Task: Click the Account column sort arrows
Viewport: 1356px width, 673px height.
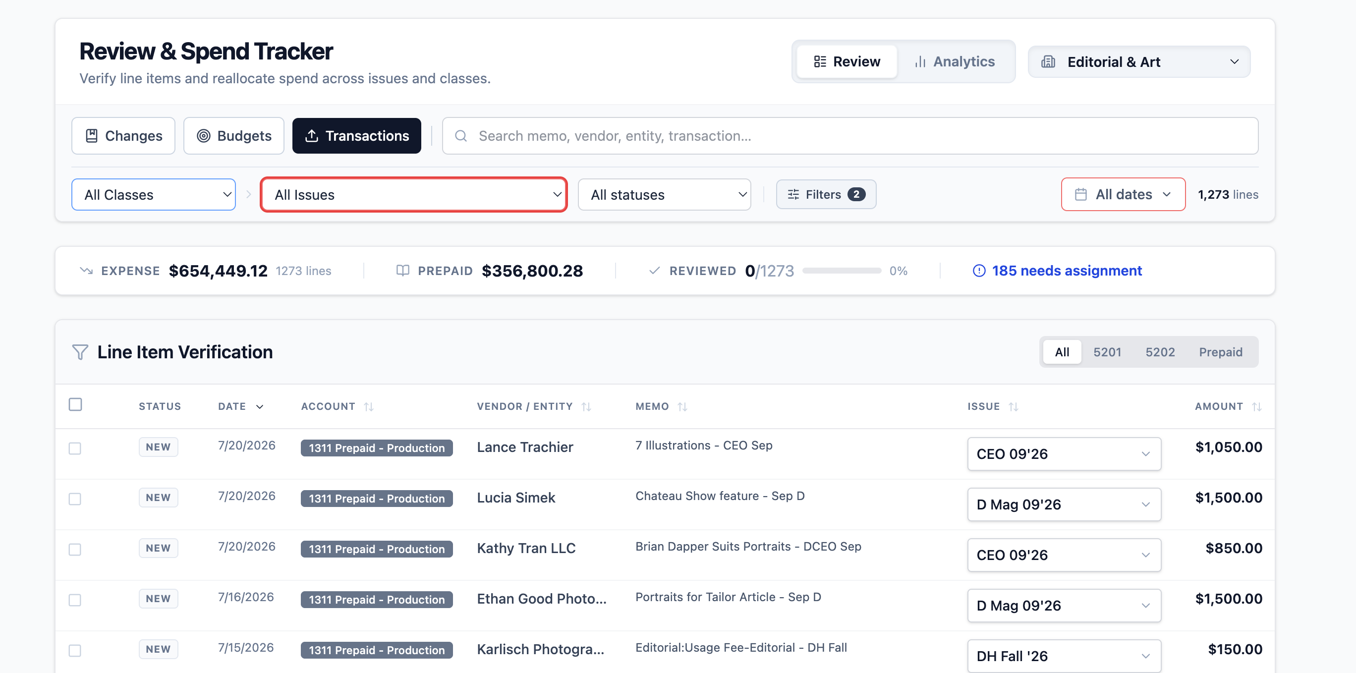Action: pyautogui.click(x=368, y=407)
